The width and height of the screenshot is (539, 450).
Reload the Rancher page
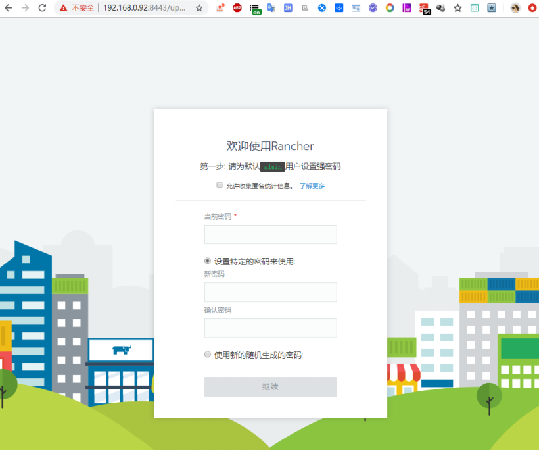coord(42,8)
